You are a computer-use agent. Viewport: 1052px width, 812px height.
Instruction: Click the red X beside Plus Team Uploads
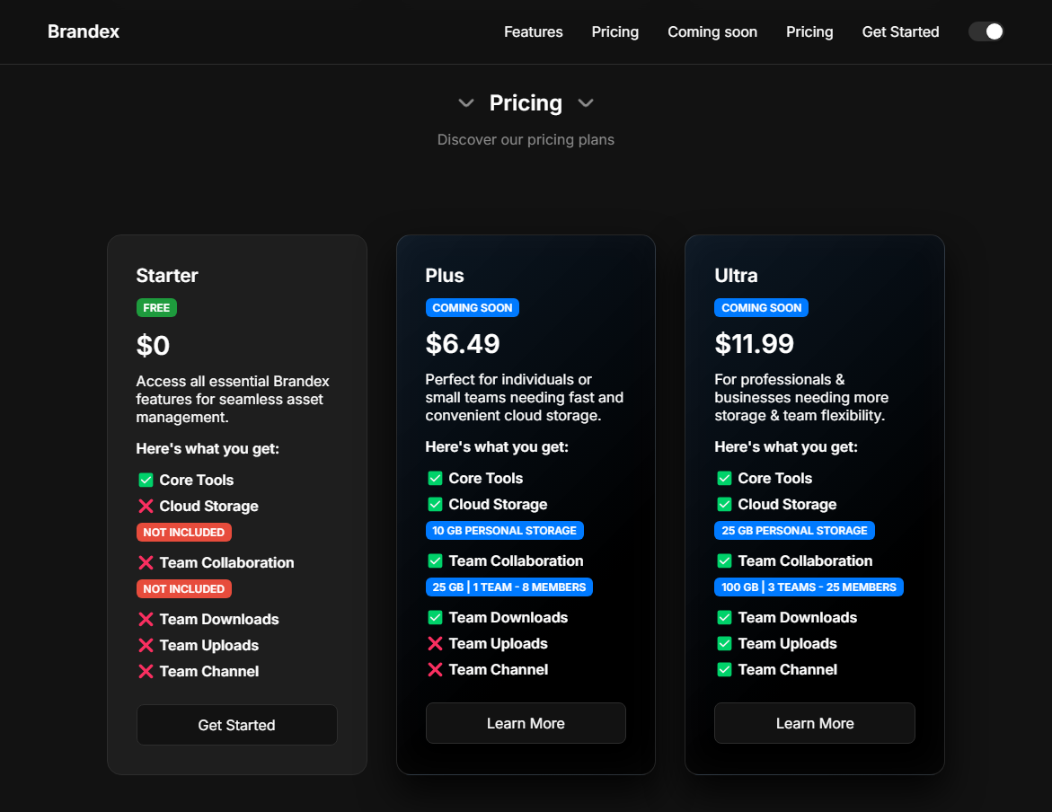click(435, 644)
